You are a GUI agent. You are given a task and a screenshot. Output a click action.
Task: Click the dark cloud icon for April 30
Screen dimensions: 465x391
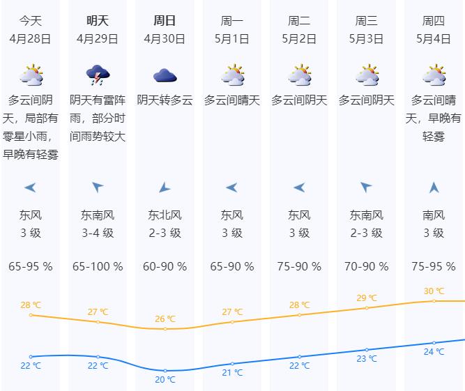[x=165, y=75]
